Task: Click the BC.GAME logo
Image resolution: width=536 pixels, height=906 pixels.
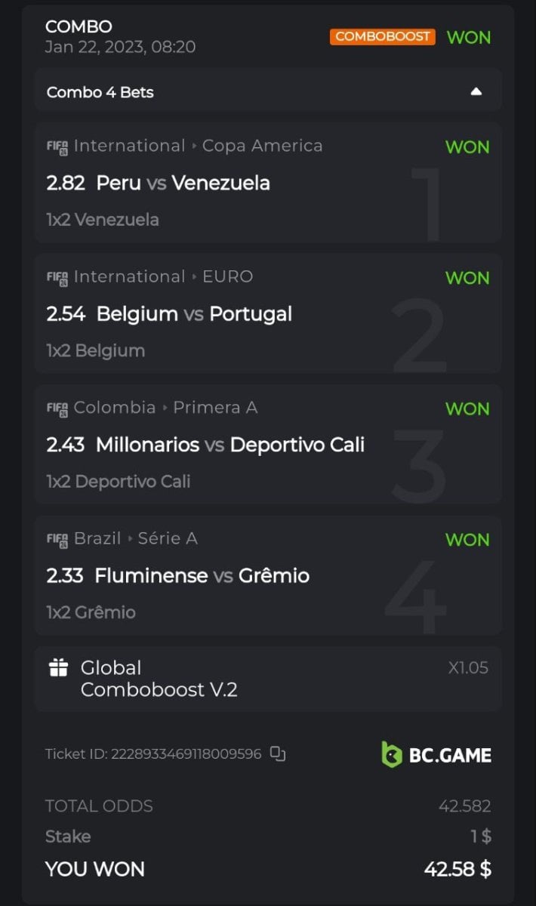Action: pos(436,754)
